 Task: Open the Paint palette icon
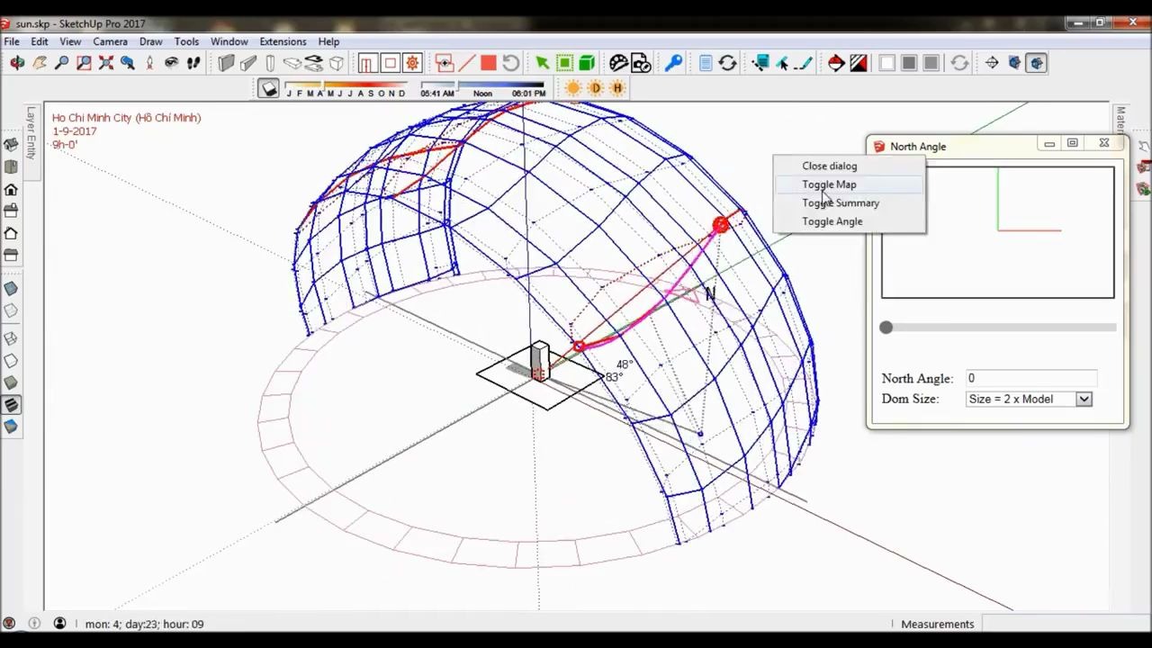tap(618, 63)
